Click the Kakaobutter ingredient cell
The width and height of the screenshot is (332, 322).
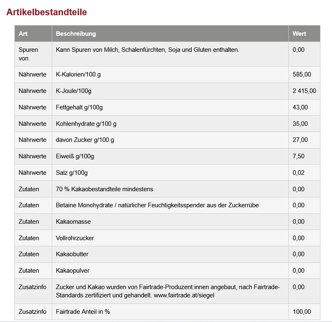72,254
